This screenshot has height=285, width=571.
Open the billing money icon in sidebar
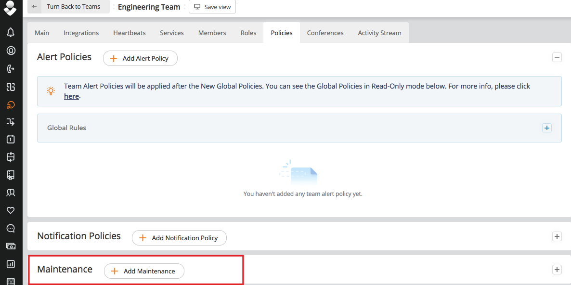point(11,246)
